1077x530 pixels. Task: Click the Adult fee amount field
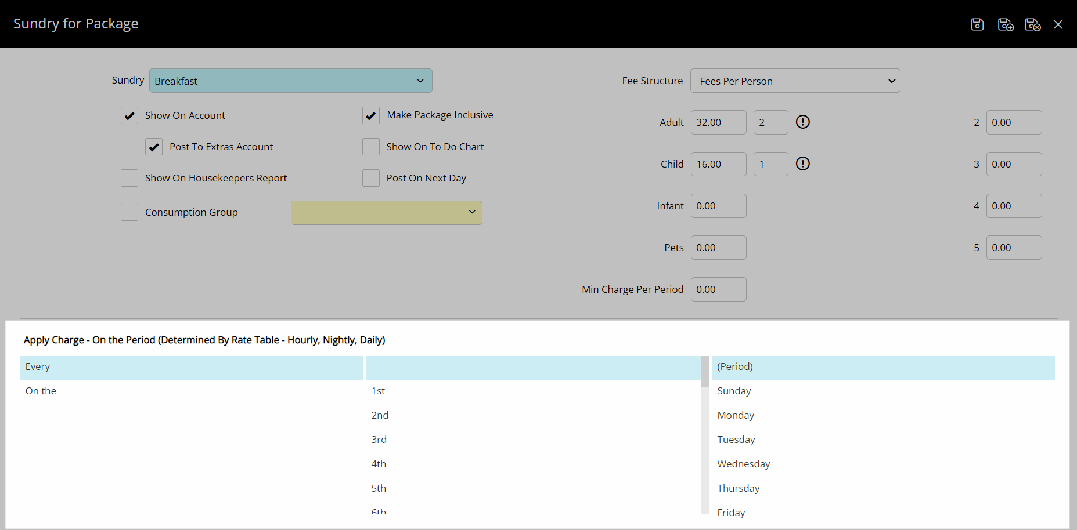(x=718, y=122)
